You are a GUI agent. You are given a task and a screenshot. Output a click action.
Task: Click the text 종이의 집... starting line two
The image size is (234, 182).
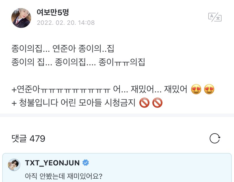32,62
